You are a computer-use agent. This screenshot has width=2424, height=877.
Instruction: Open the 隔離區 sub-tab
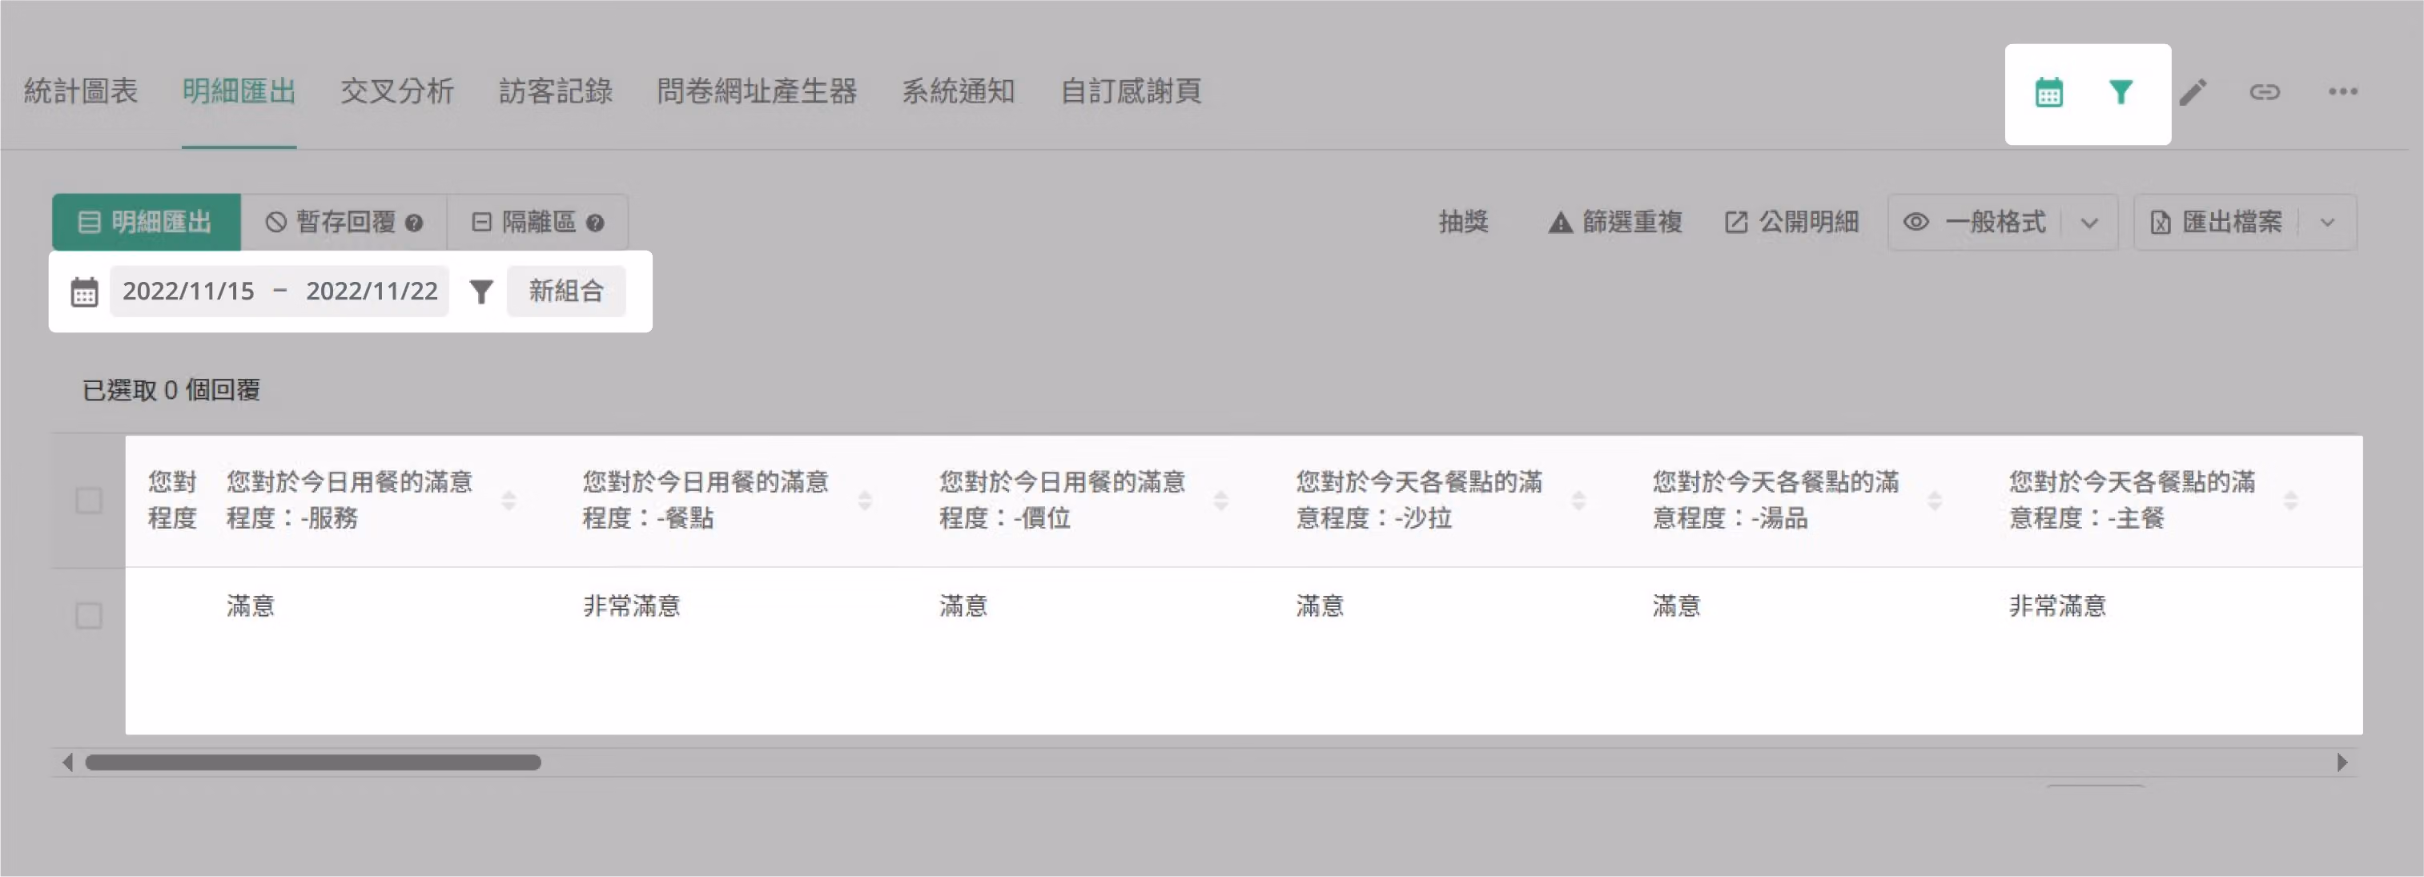point(537,222)
